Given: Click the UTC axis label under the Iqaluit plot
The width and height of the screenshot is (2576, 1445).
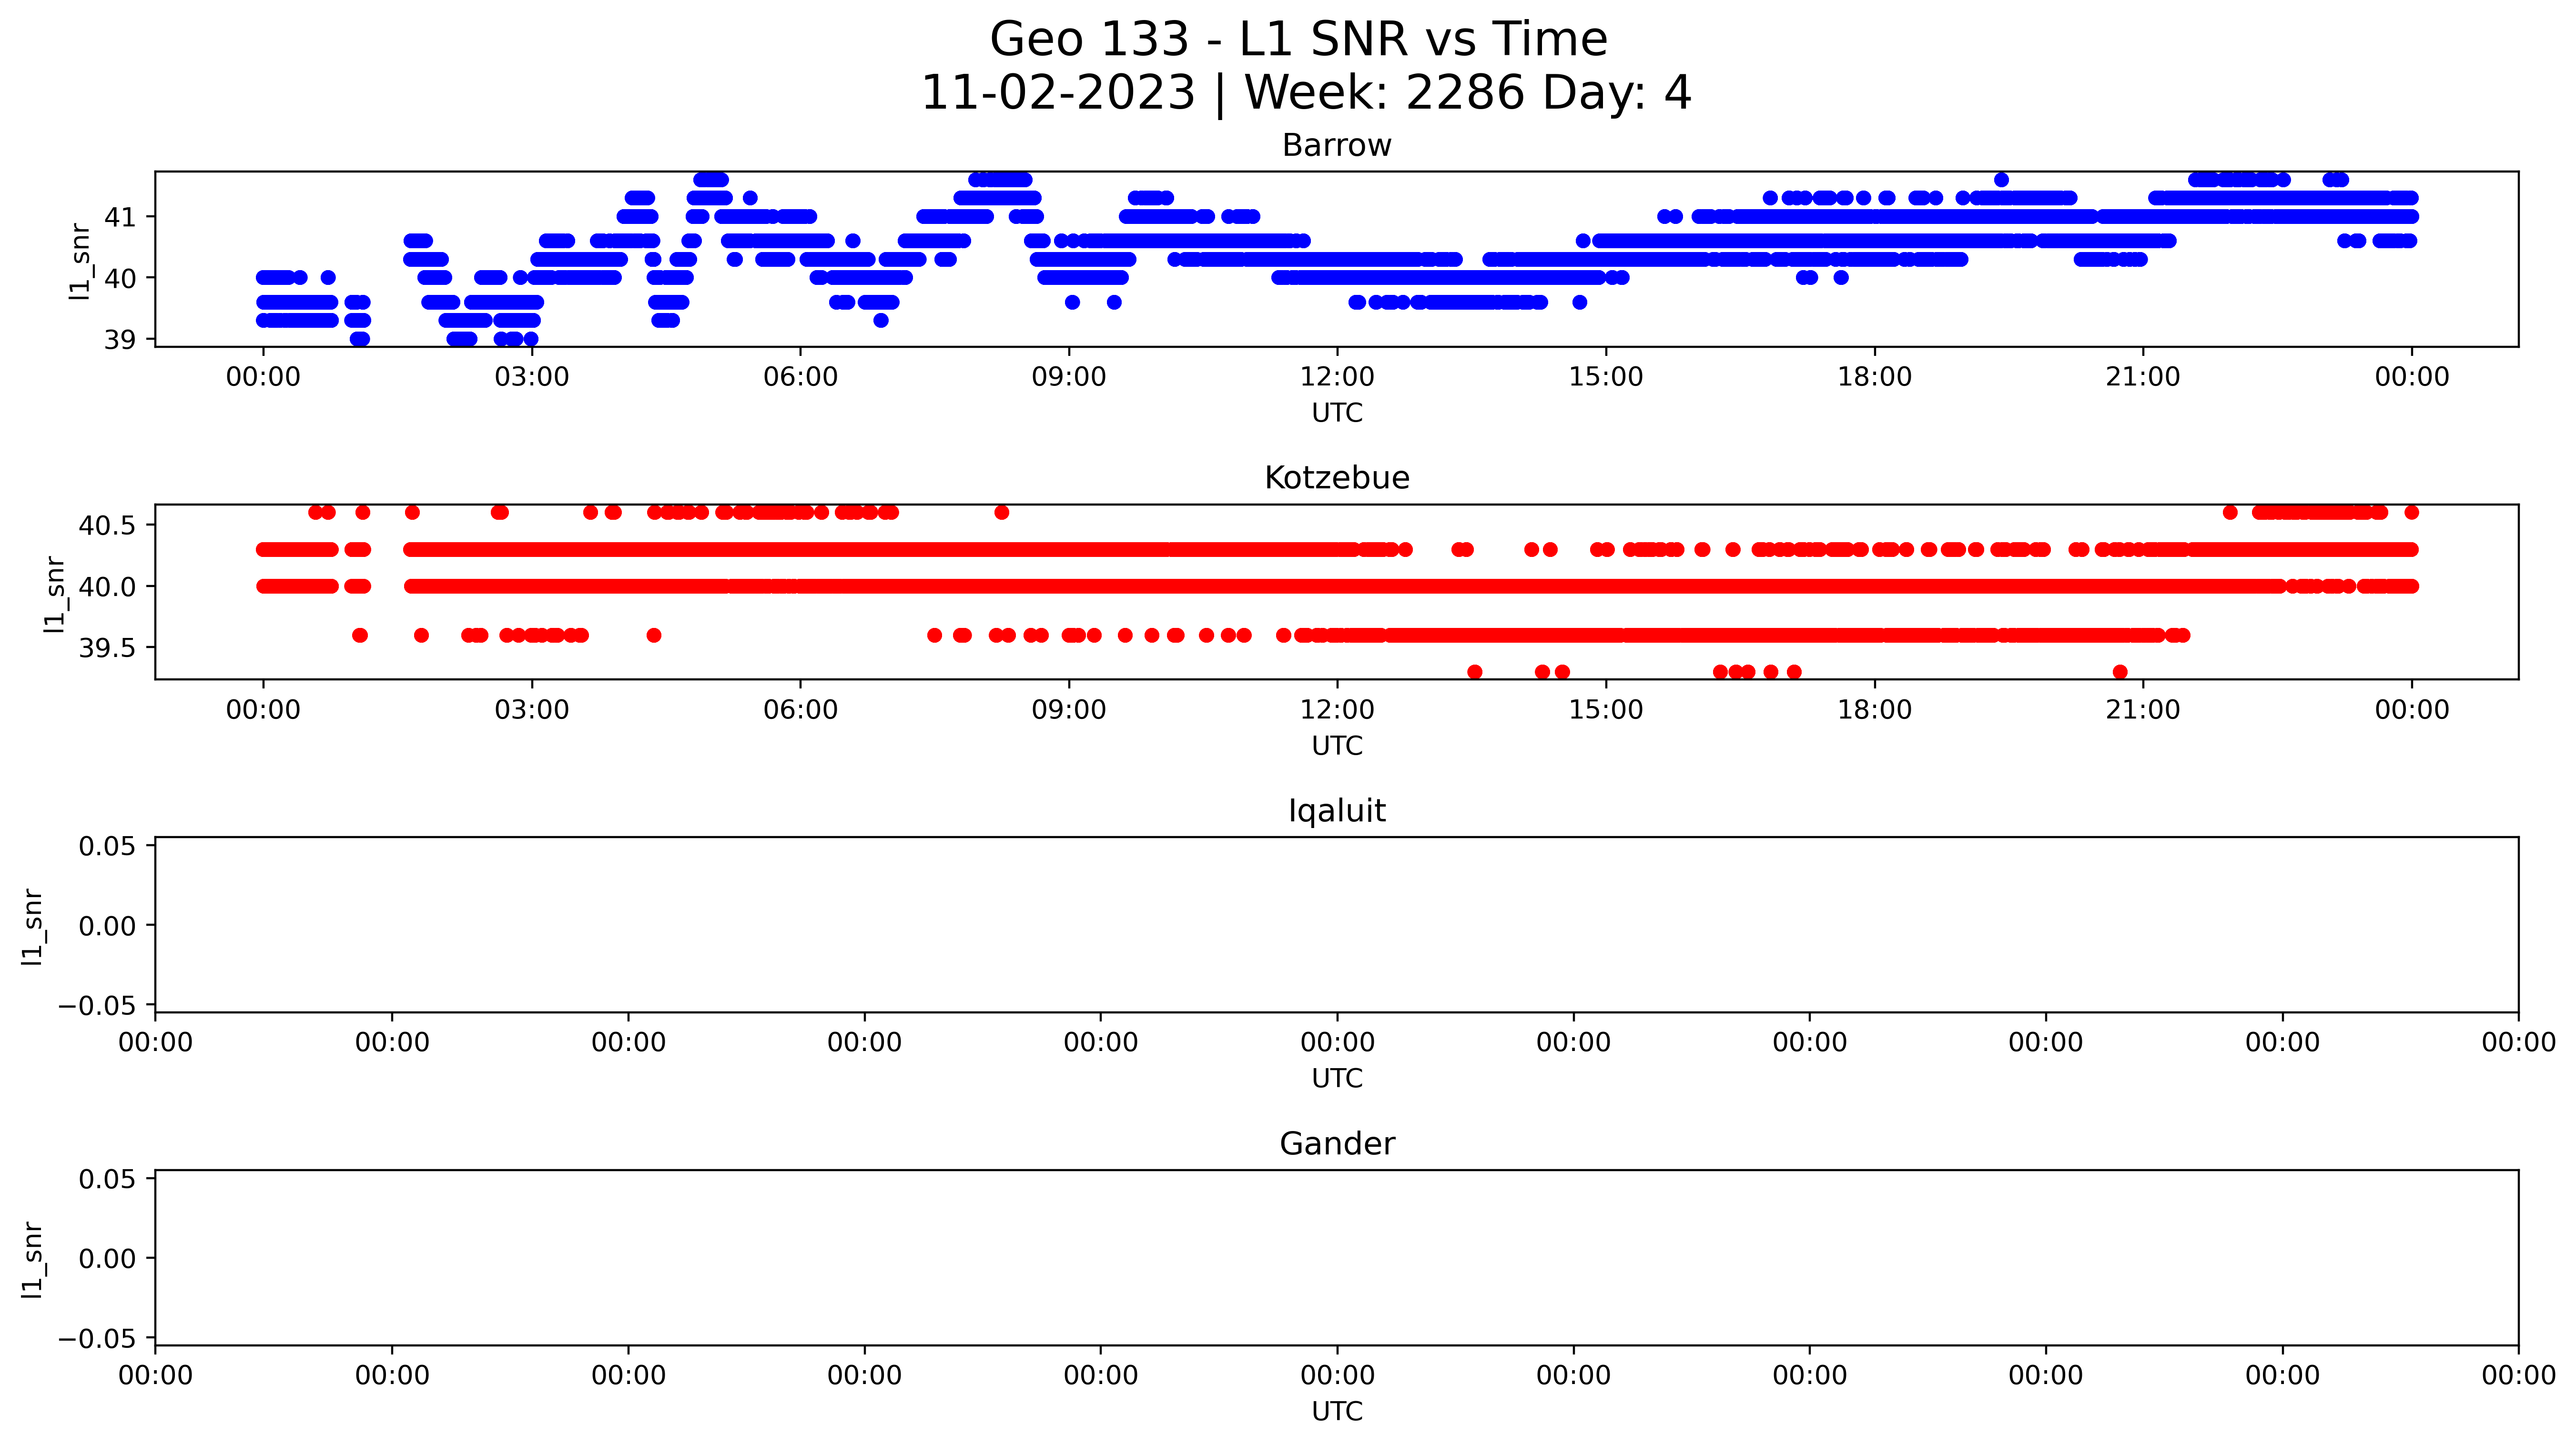Looking at the screenshot, I should tap(1337, 1079).
